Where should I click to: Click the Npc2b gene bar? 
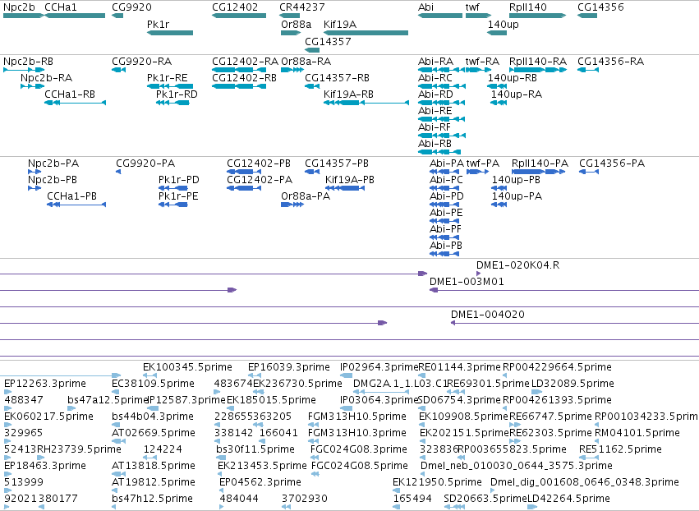[x=23, y=16]
